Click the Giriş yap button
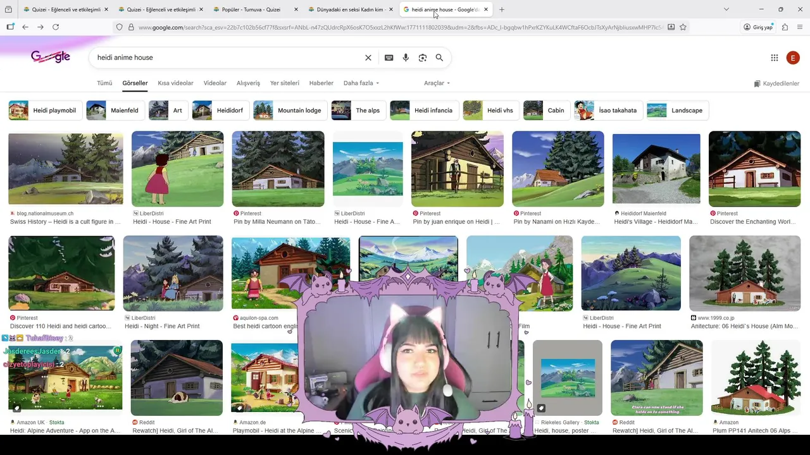Viewport: 810px width, 455px height. [758, 27]
